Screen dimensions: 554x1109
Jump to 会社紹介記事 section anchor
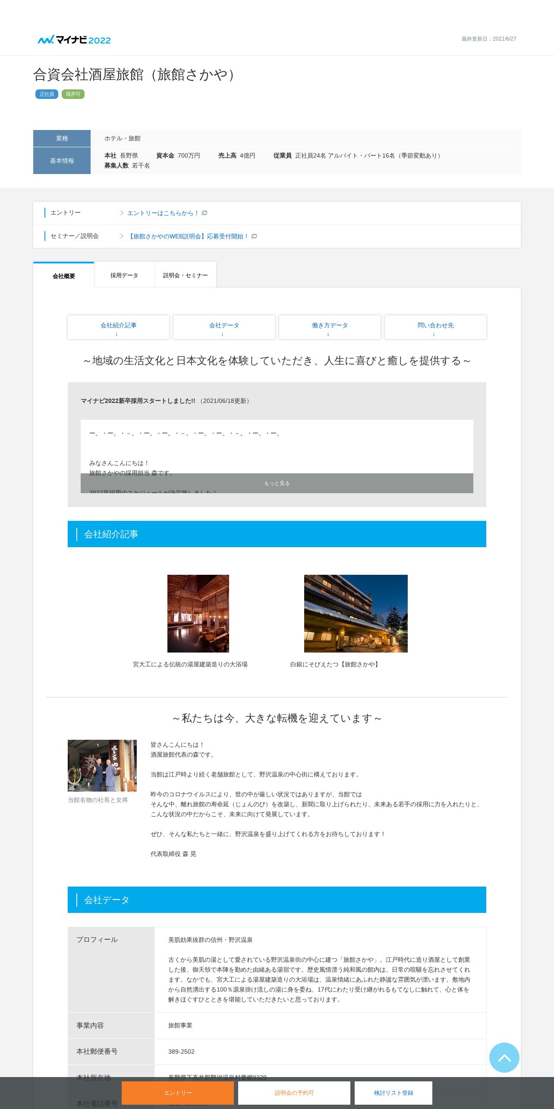[x=118, y=327]
